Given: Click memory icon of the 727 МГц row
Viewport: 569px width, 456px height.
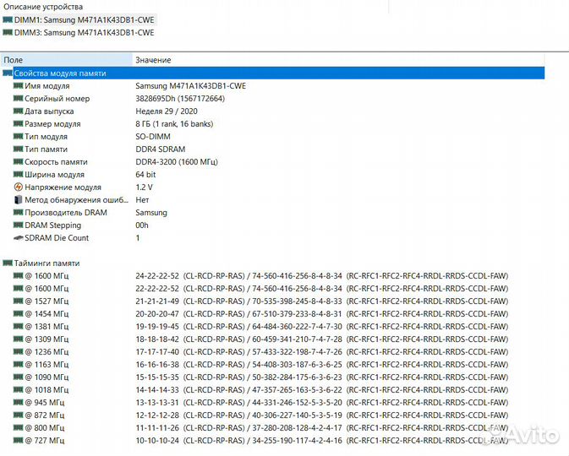Looking at the screenshot, I should pyautogui.click(x=18, y=440).
